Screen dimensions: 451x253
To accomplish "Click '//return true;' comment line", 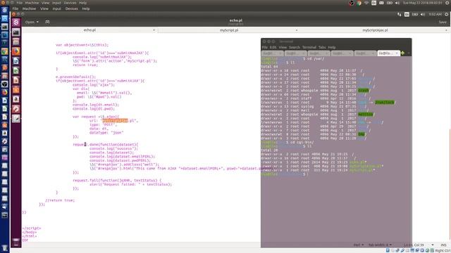I will [60, 200].
